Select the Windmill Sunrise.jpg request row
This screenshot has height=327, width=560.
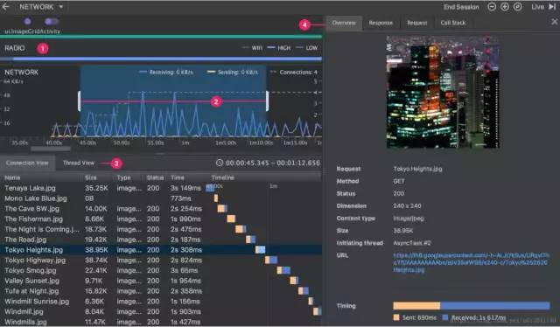[x=161, y=302]
